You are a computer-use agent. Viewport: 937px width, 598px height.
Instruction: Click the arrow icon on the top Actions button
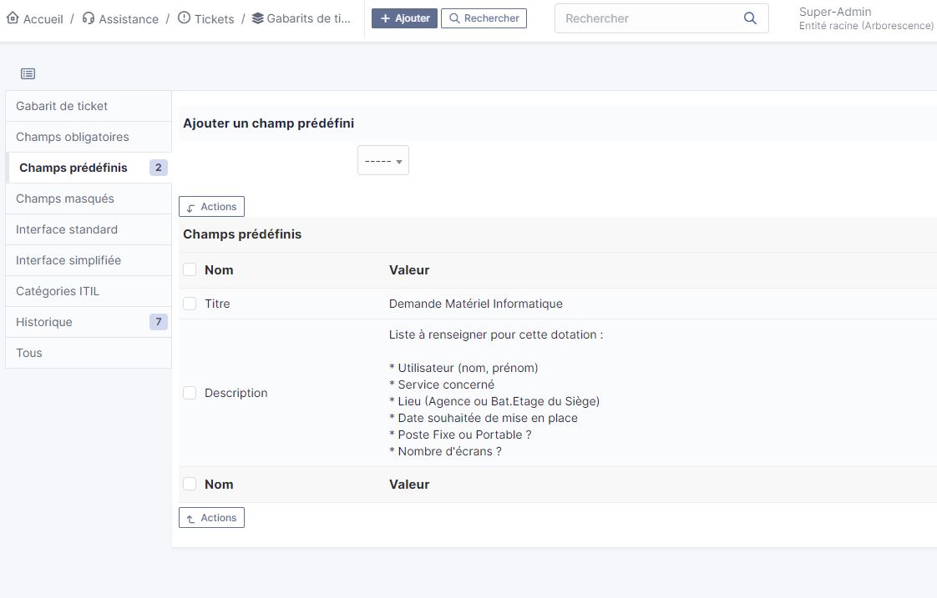coord(191,206)
